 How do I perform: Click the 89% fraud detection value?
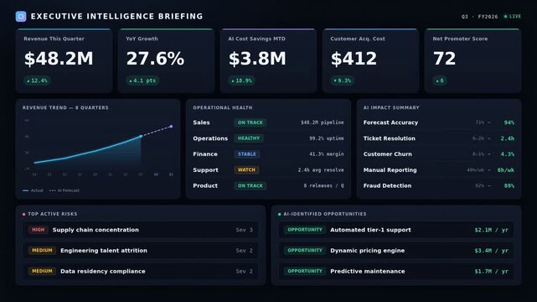pos(509,185)
